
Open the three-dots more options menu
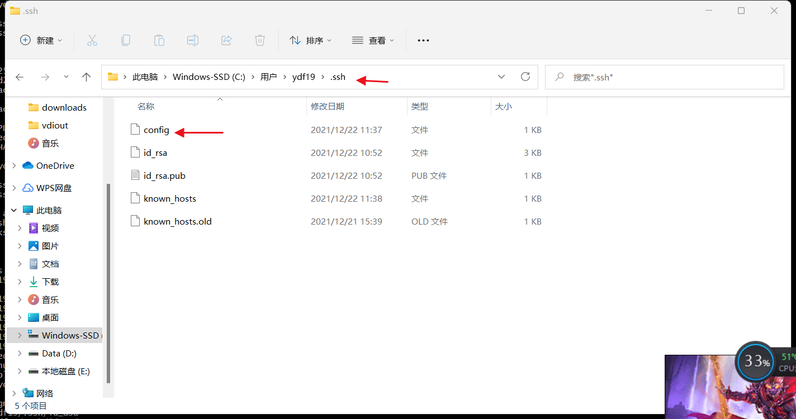tap(423, 40)
